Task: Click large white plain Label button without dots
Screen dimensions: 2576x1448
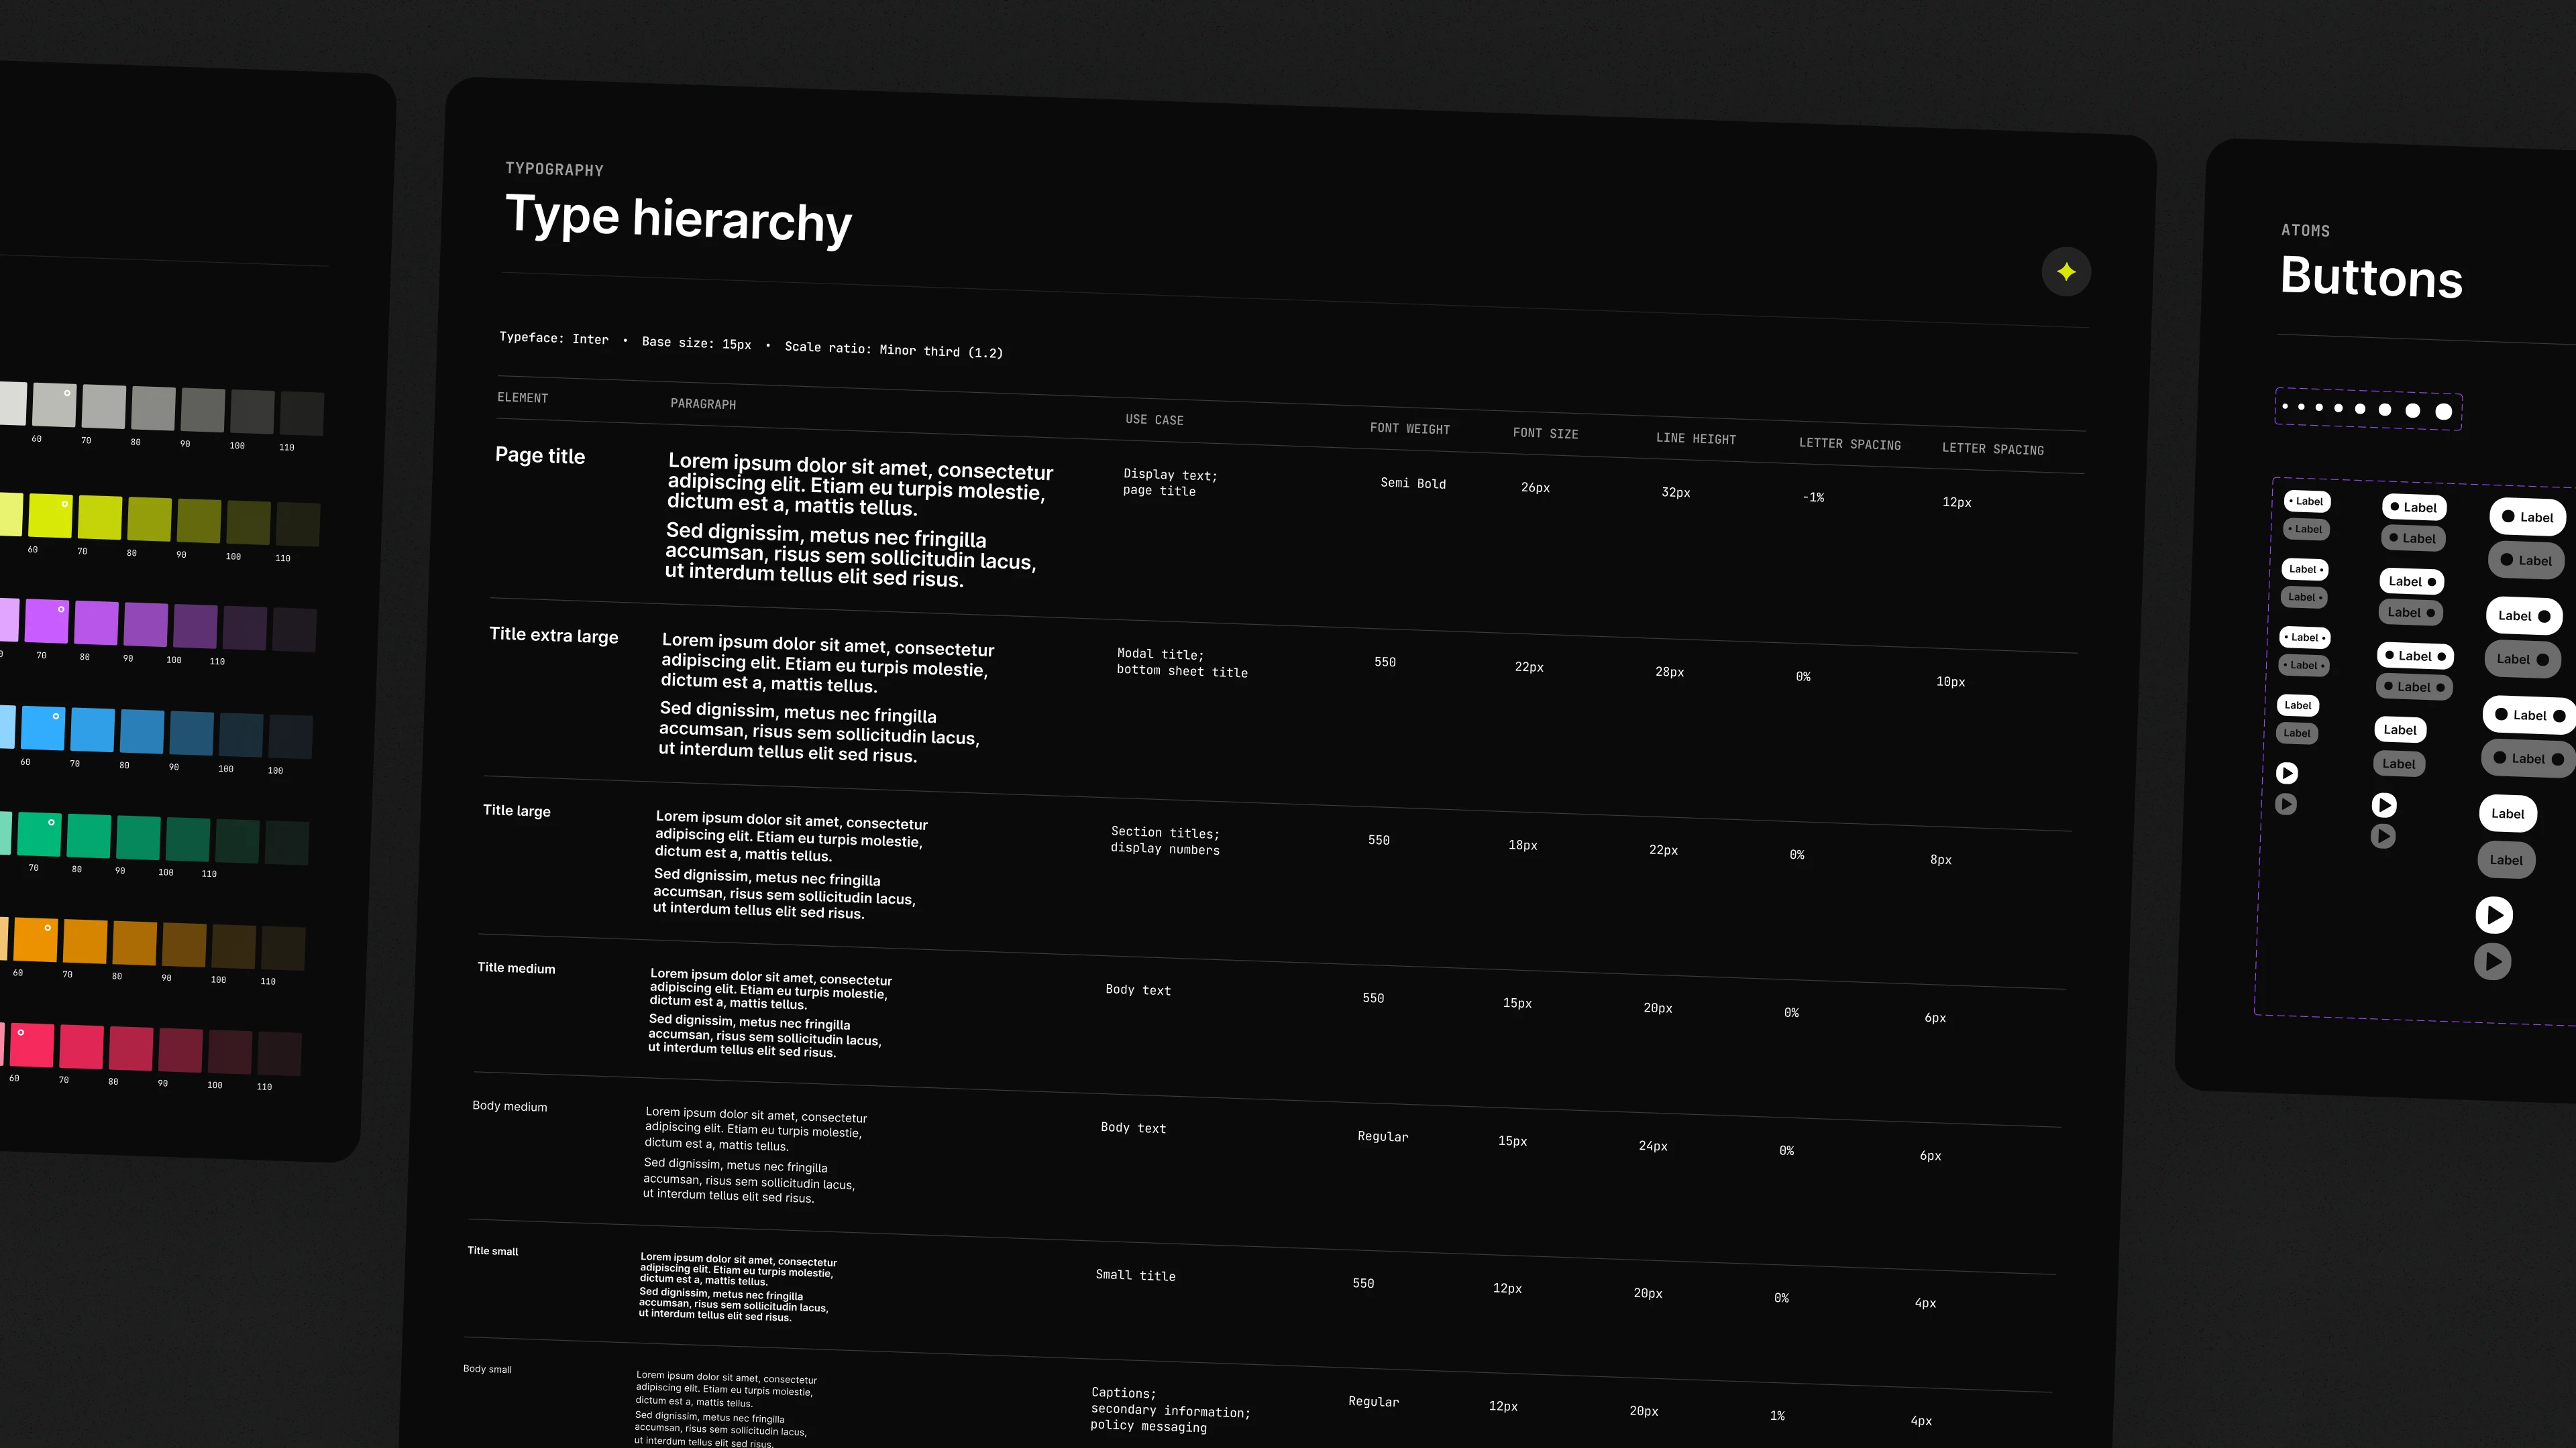Action: [2507, 813]
